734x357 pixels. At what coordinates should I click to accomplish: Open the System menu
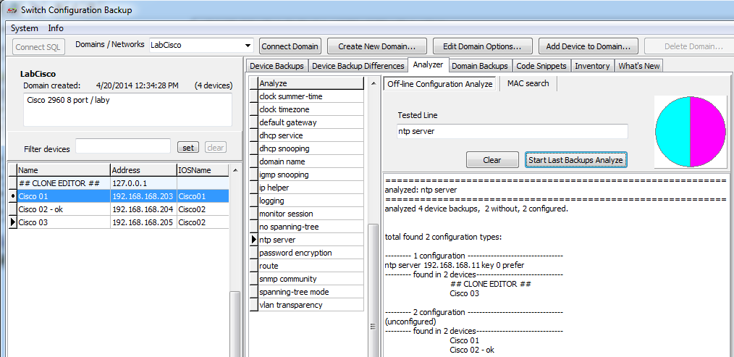pyautogui.click(x=25, y=28)
